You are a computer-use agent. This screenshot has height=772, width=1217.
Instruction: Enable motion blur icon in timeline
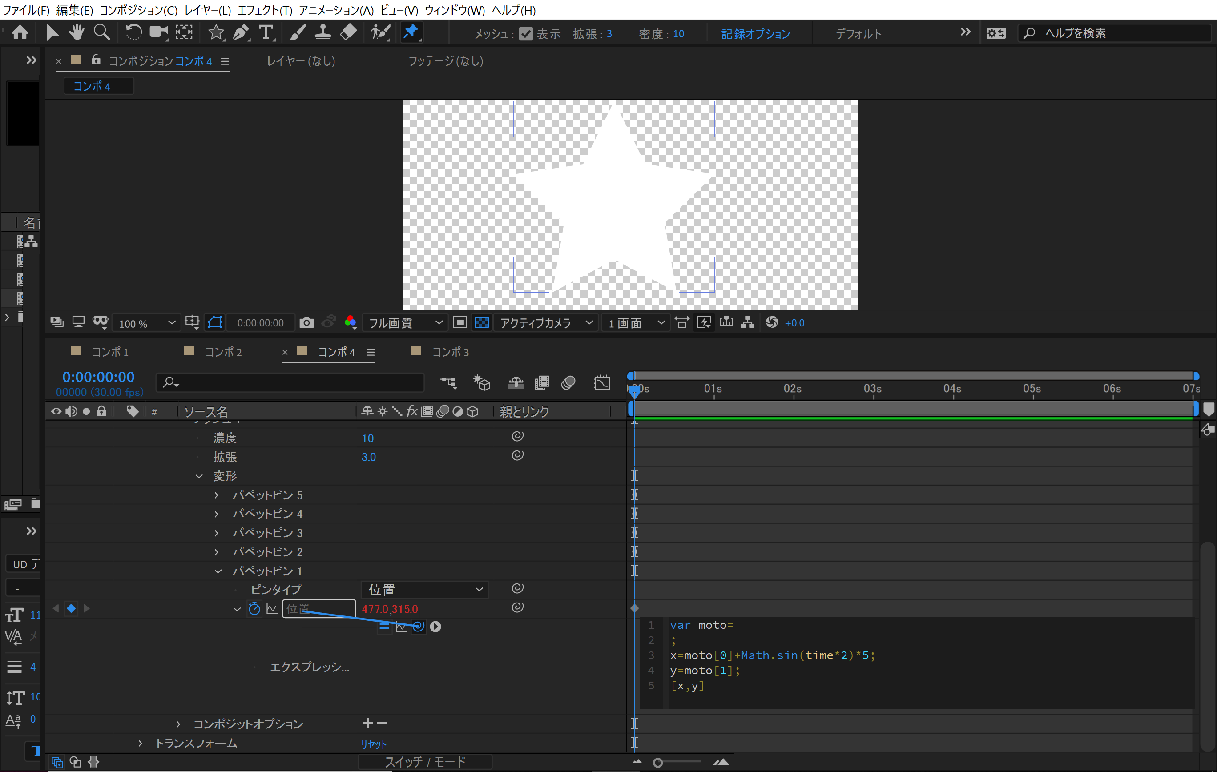(x=568, y=382)
